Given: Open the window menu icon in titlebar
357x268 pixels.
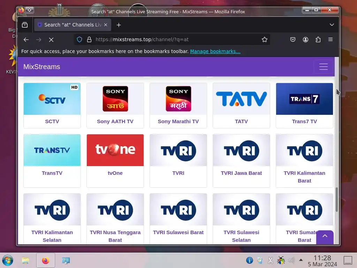Looking at the screenshot, I should [x=21, y=10].
